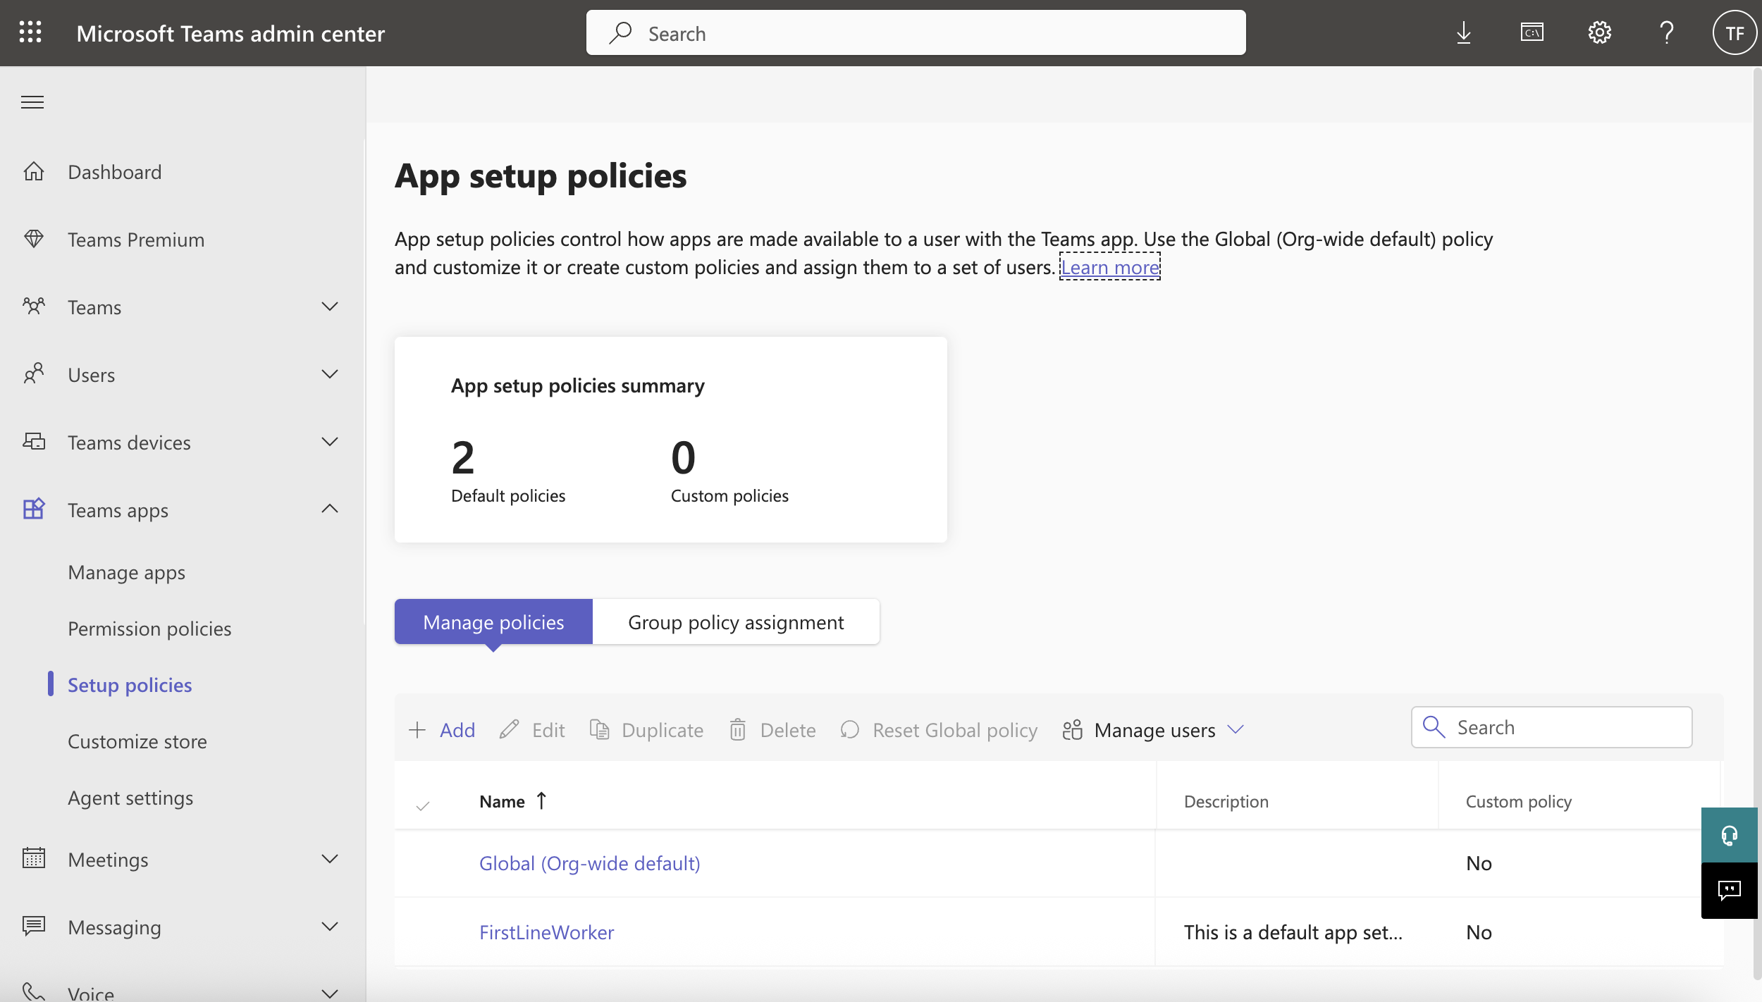Open the app launcher waffle icon

[30, 32]
